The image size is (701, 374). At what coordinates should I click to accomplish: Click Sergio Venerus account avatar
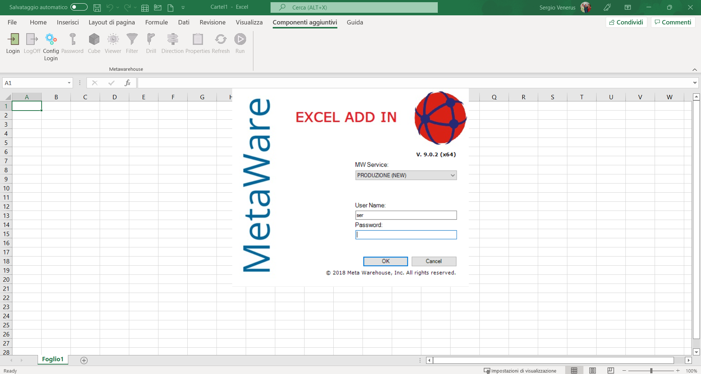tap(586, 7)
